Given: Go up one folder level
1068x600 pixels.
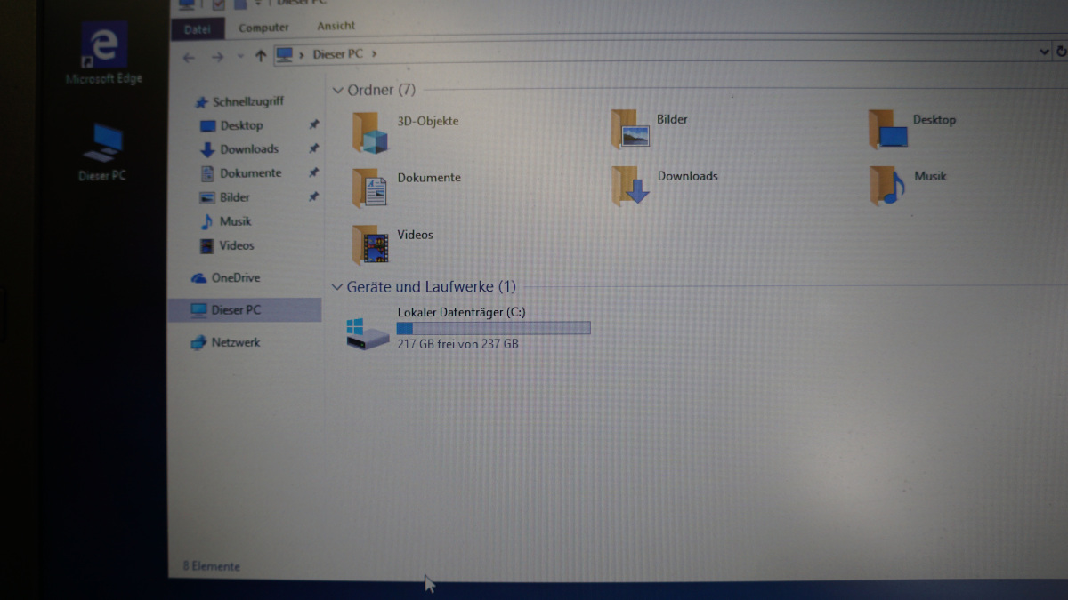Looking at the screenshot, I should tap(260, 56).
